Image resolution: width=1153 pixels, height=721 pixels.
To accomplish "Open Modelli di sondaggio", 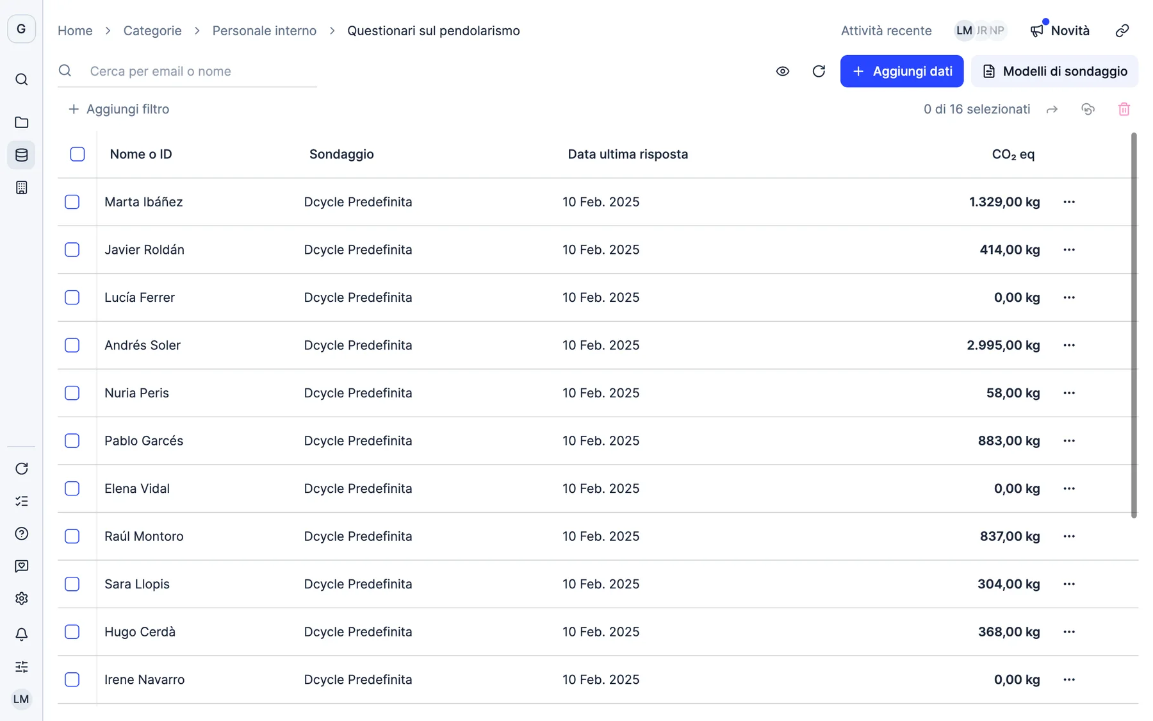I will (x=1054, y=71).
